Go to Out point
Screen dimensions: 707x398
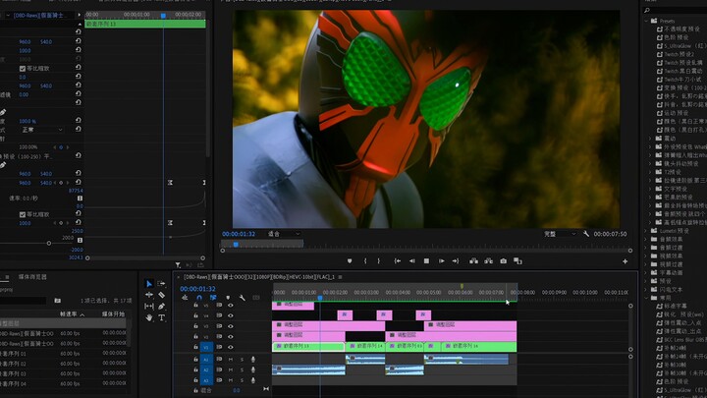(456, 260)
